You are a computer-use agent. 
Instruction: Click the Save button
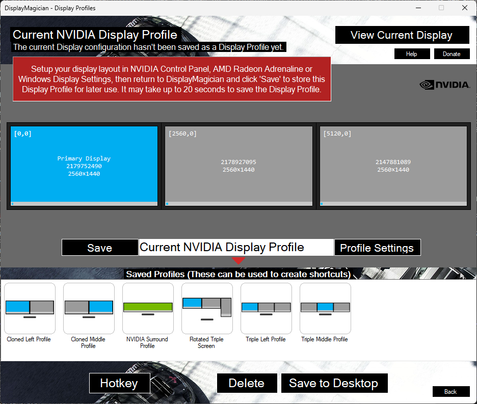click(100, 247)
